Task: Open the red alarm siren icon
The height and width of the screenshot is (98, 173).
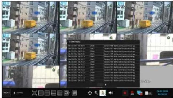Action: point(132,93)
